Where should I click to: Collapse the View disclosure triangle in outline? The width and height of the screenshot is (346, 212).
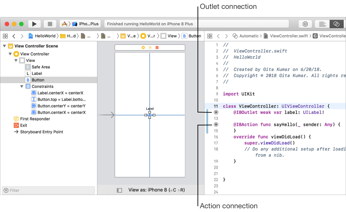click(16, 61)
